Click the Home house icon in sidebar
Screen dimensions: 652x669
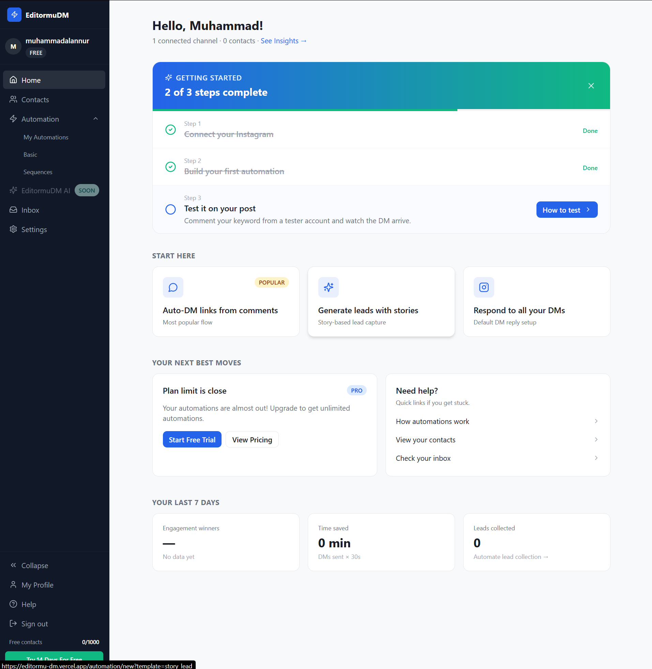click(13, 80)
